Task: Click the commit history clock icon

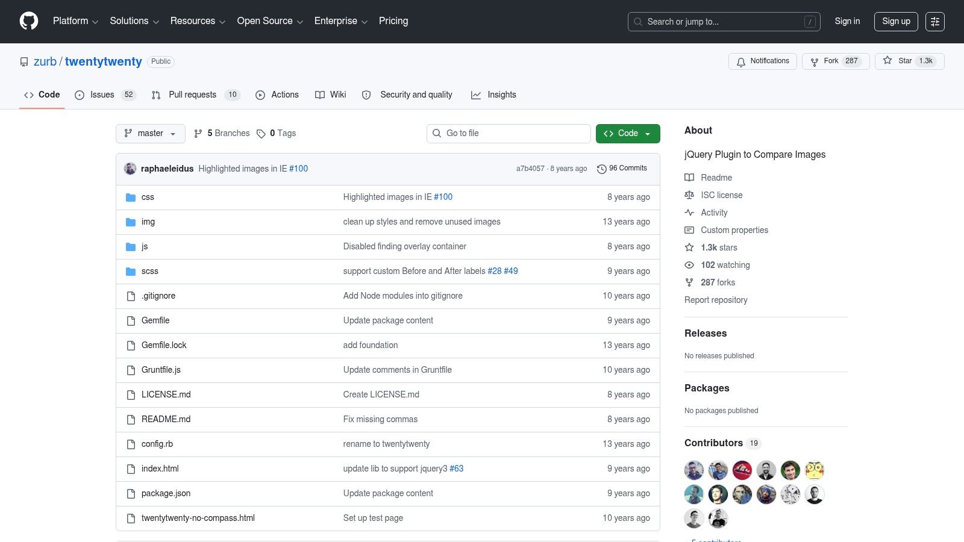Action: click(x=601, y=169)
